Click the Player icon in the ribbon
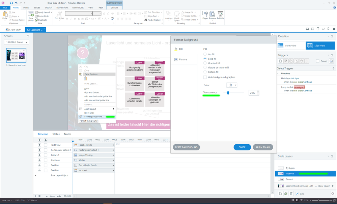Image resolution: width=337 pixels, height=204 pixels. click(205, 16)
